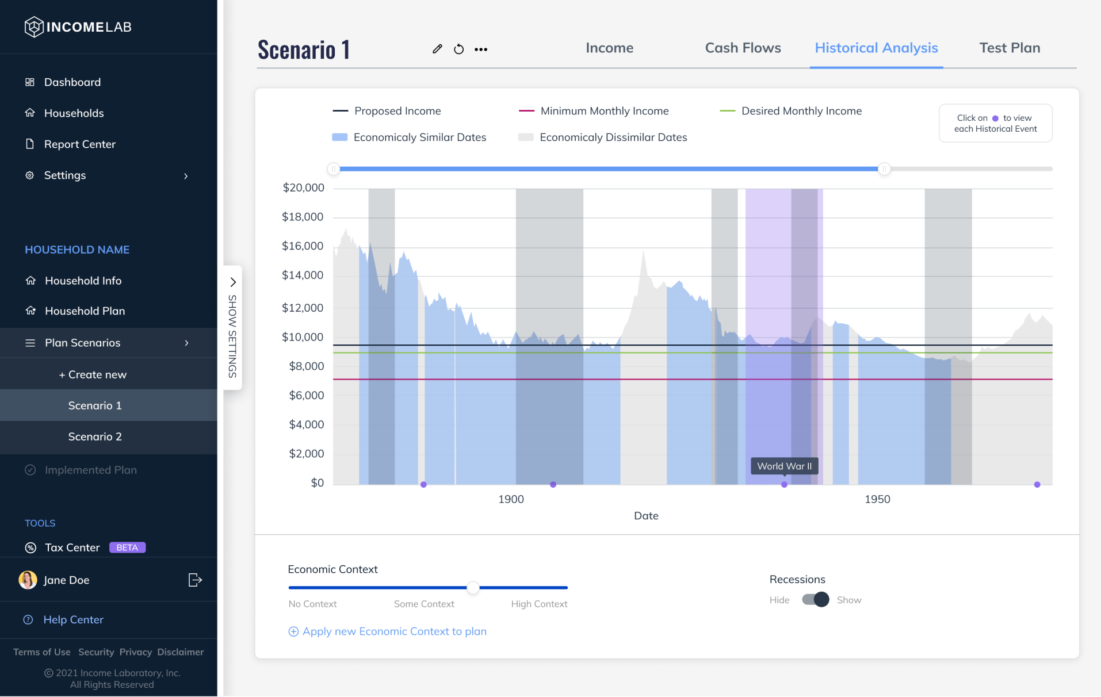Open the Report Center from the sidebar
The width and height of the screenshot is (1101, 697).
80,144
